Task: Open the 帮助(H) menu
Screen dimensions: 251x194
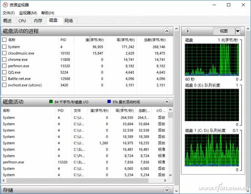Action: [x=47, y=13]
